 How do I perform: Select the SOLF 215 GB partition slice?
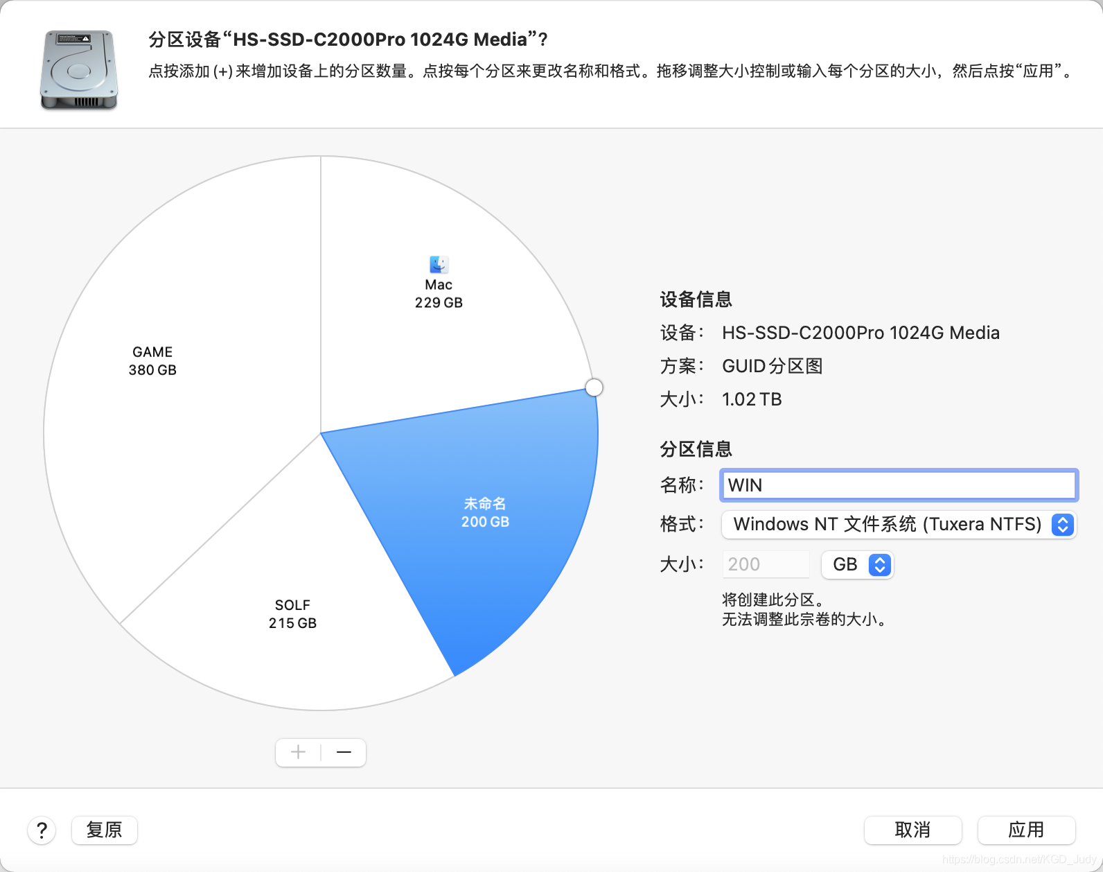(x=292, y=613)
